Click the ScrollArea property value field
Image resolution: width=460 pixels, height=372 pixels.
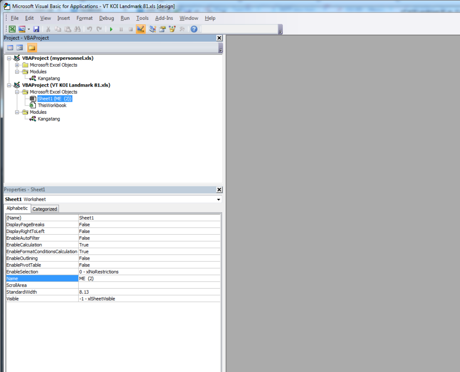tap(149, 285)
